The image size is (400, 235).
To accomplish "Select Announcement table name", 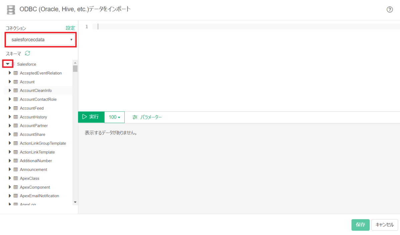I will (x=34, y=169).
